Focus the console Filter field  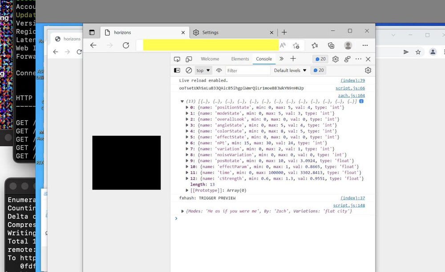(x=248, y=70)
